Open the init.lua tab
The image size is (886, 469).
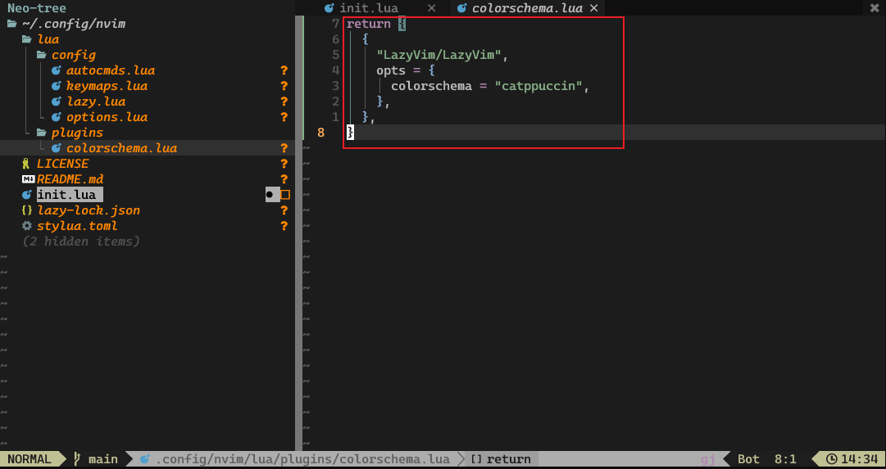tap(370, 8)
